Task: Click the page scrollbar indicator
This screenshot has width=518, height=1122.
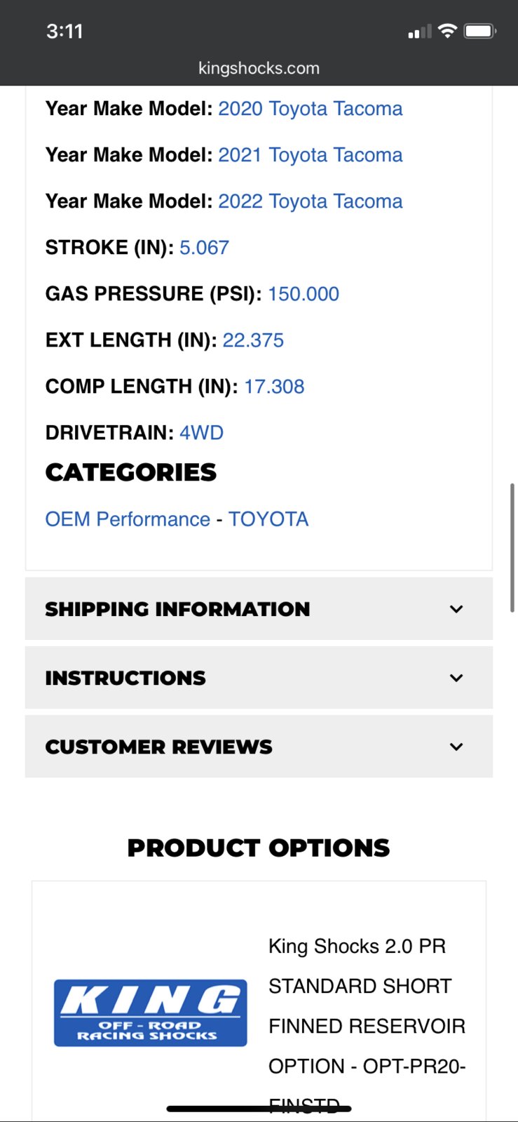Action: (x=512, y=548)
